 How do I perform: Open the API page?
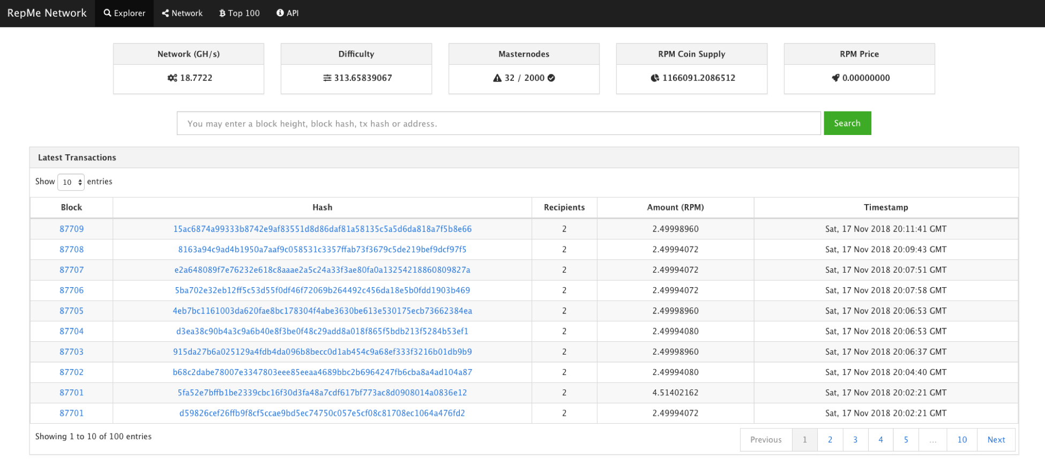(287, 13)
